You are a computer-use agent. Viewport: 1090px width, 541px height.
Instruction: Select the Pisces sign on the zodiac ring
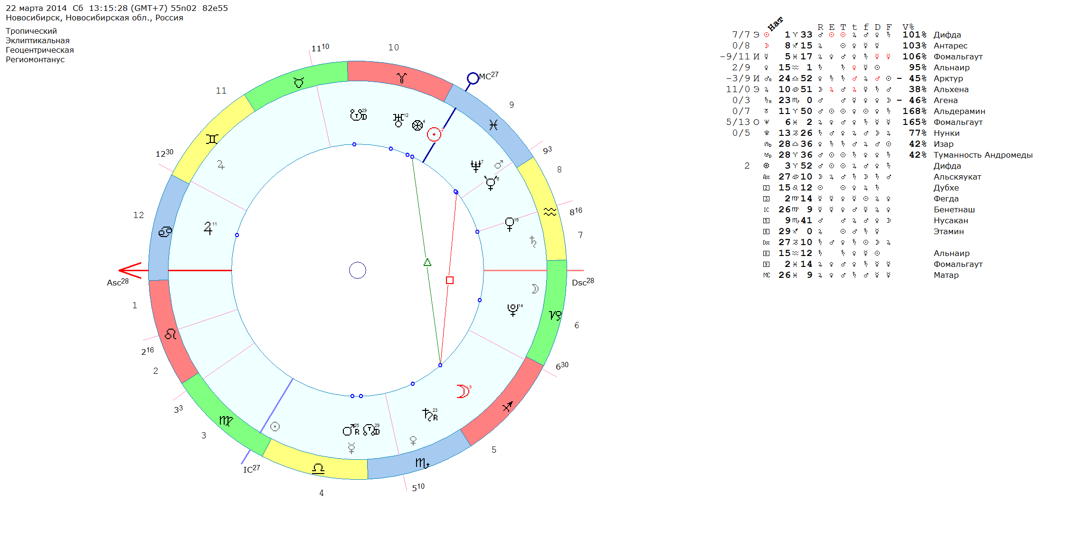(x=493, y=124)
